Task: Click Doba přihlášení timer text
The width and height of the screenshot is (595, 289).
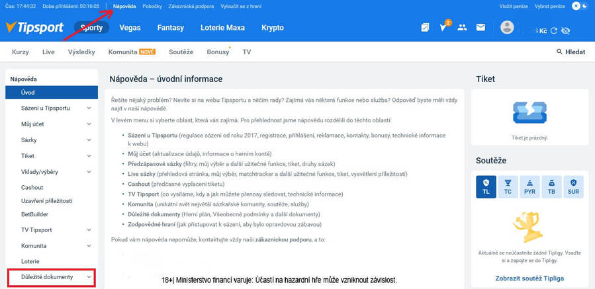Action: coord(71,7)
